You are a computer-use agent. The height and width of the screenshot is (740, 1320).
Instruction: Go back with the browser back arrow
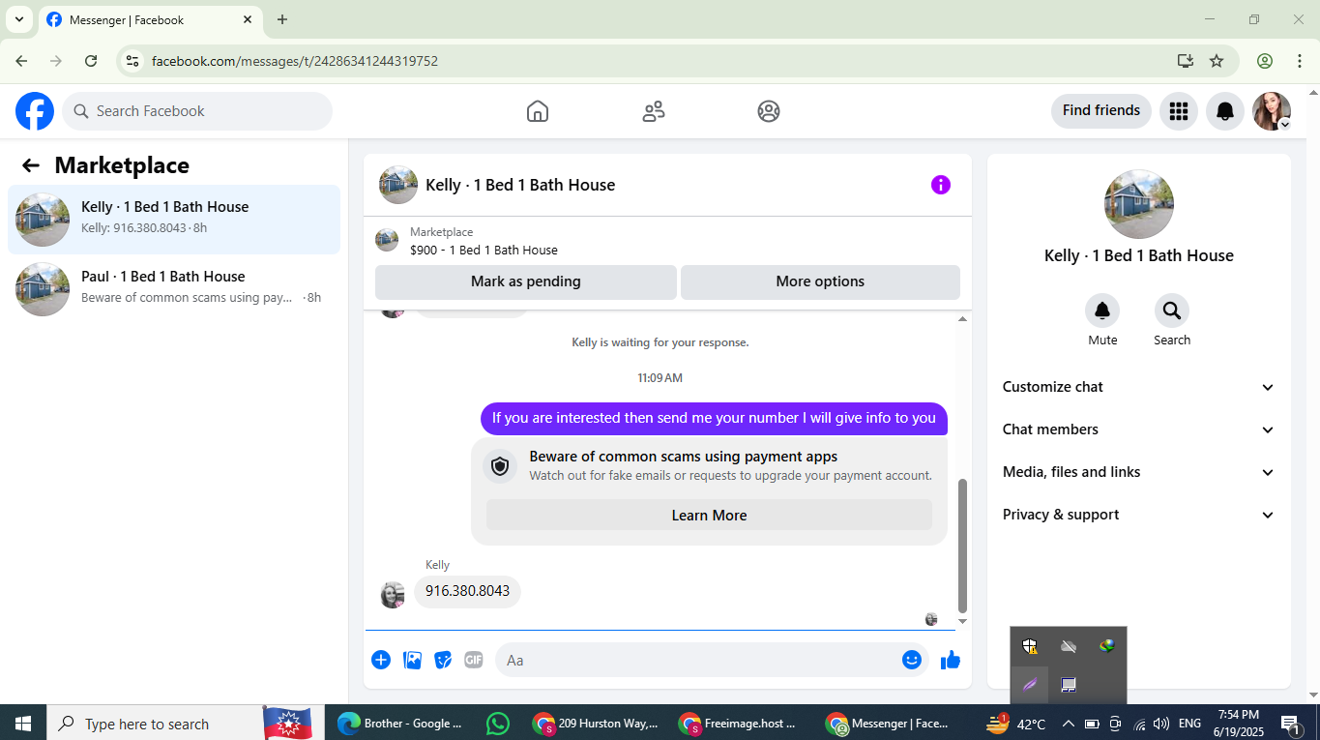tap(21, 61)
